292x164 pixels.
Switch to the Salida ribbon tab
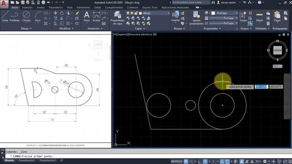[x=97, y=7]
